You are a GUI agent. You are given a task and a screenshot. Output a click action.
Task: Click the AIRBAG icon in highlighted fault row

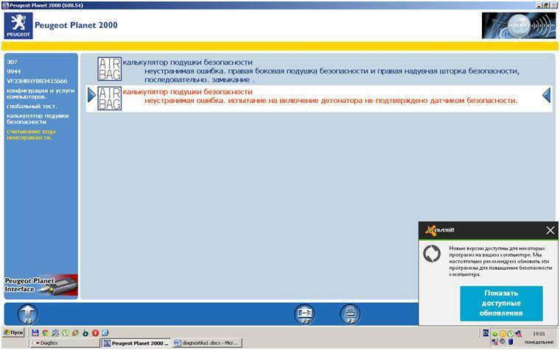(109, 99)
